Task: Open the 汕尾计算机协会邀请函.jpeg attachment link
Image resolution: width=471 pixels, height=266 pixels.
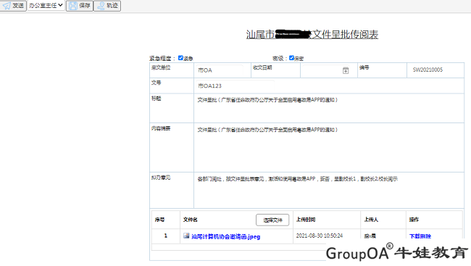Action: coord(226,236)
